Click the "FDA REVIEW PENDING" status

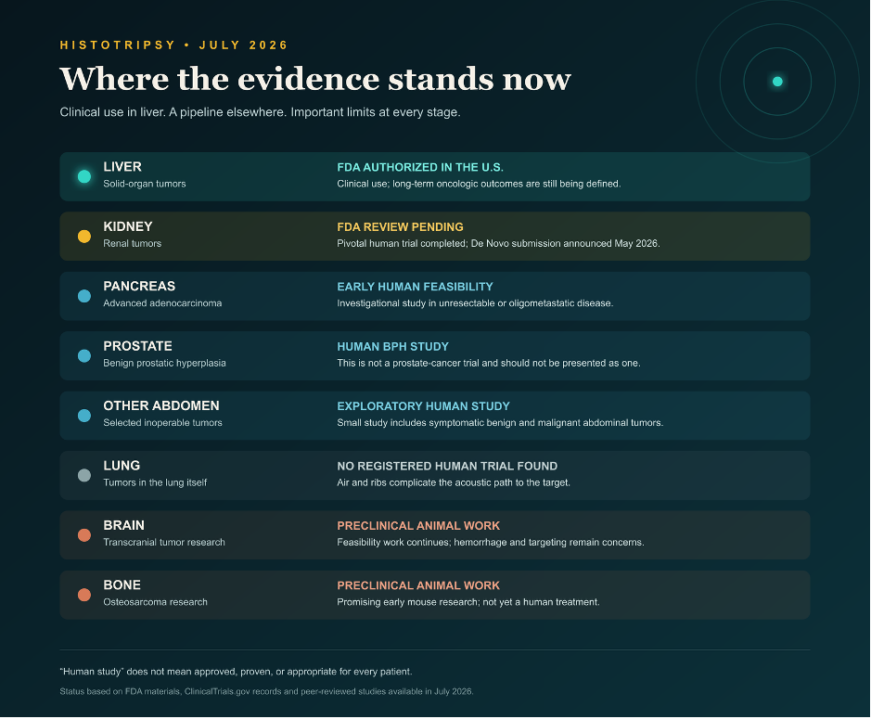coord(400,226)
